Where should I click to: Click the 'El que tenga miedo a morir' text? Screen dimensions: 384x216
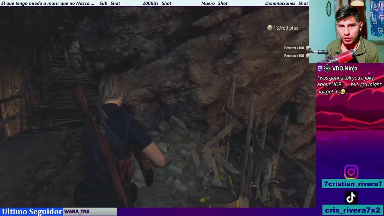pos(48,3)
